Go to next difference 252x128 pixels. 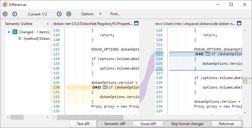59,14
